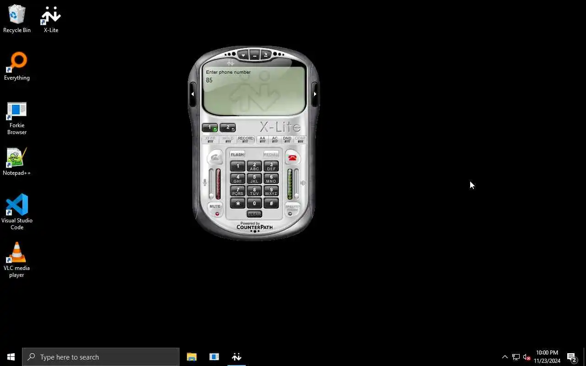586x366 pixels.
Task: Dial keypad digit 2 ABC
Action: click(254, 166)
